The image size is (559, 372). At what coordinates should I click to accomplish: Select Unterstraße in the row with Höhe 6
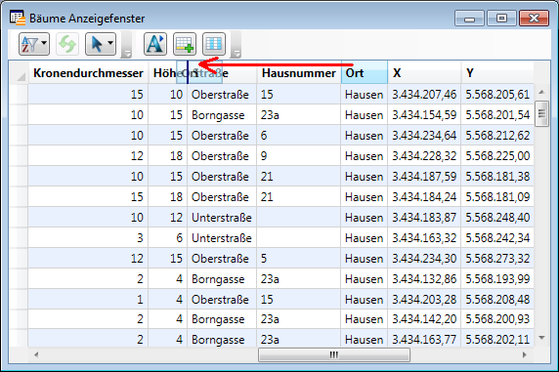[222, 237]
